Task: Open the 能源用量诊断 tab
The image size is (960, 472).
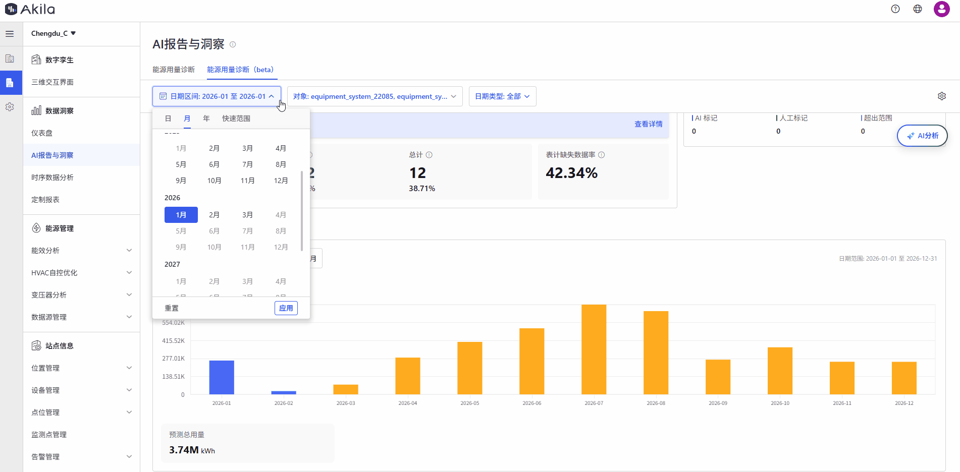Action: (x=174, y=70)
